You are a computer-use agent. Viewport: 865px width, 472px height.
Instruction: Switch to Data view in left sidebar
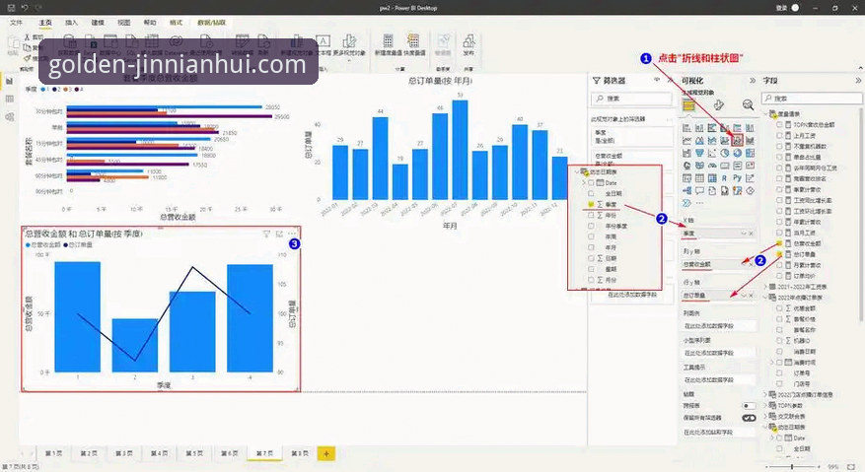pos(10,100)
